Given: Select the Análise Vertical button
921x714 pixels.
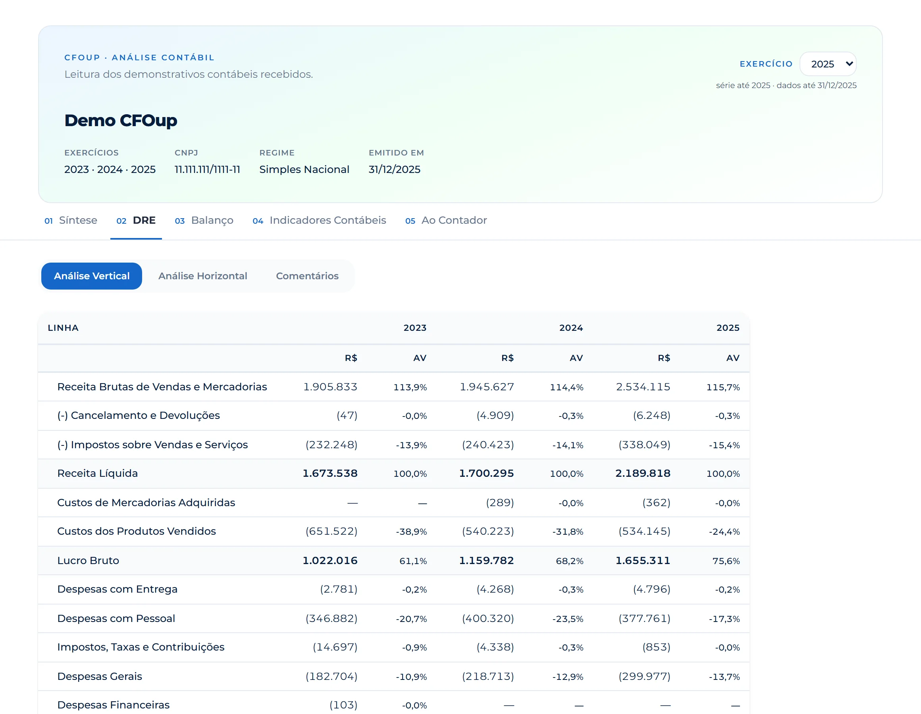Looking at the screenshot, I should point(92,276).
